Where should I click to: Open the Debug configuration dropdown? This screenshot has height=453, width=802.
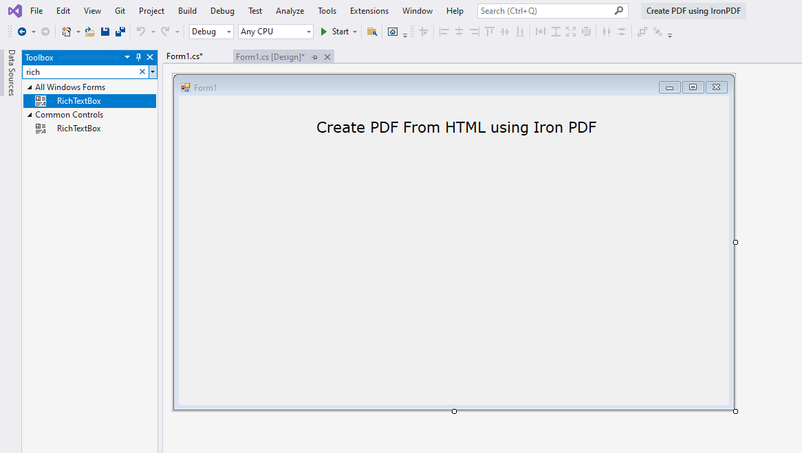click(211, 32)
